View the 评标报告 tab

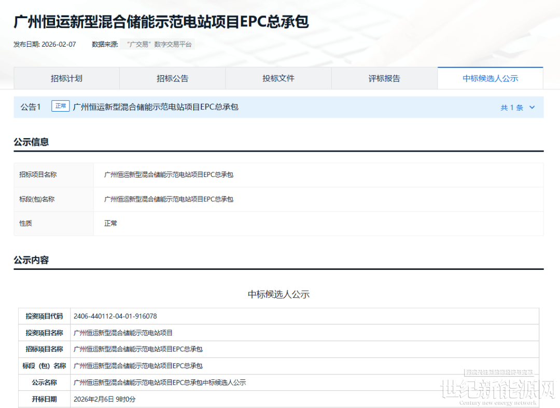(384, 78)
